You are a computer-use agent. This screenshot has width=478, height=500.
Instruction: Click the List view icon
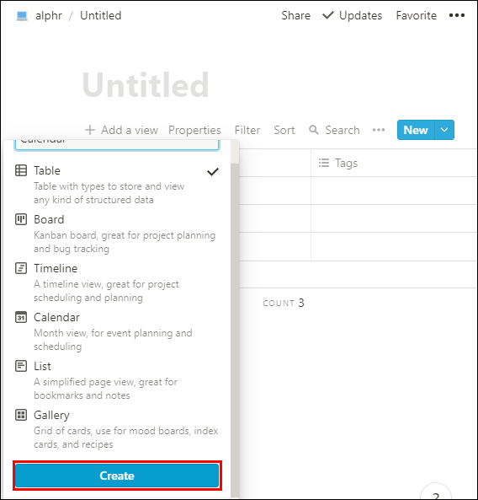[x=21, y=366]
